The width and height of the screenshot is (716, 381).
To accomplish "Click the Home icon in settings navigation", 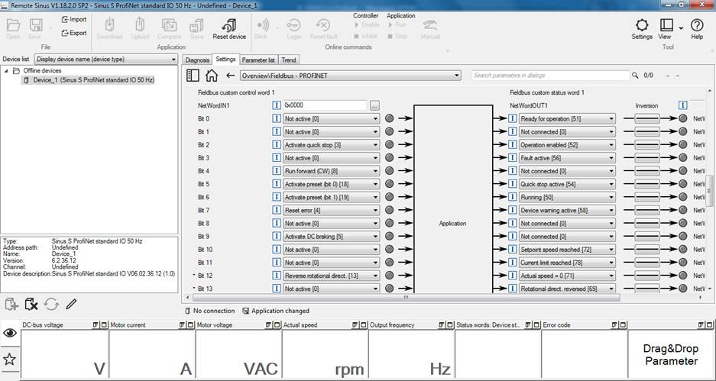I will 212,76.
